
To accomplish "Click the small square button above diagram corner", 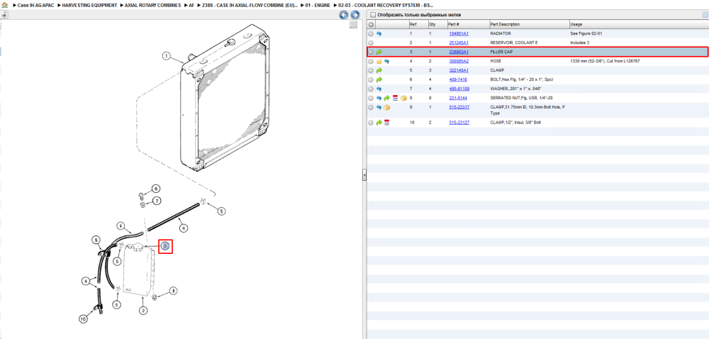I will point(354,25).
